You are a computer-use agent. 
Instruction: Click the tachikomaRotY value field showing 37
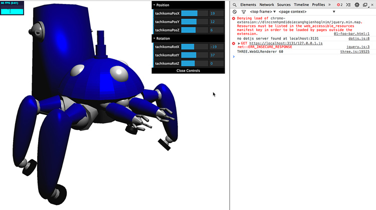(217, 55)
